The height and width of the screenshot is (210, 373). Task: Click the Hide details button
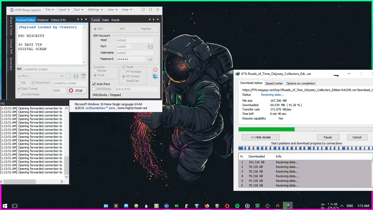260,137
